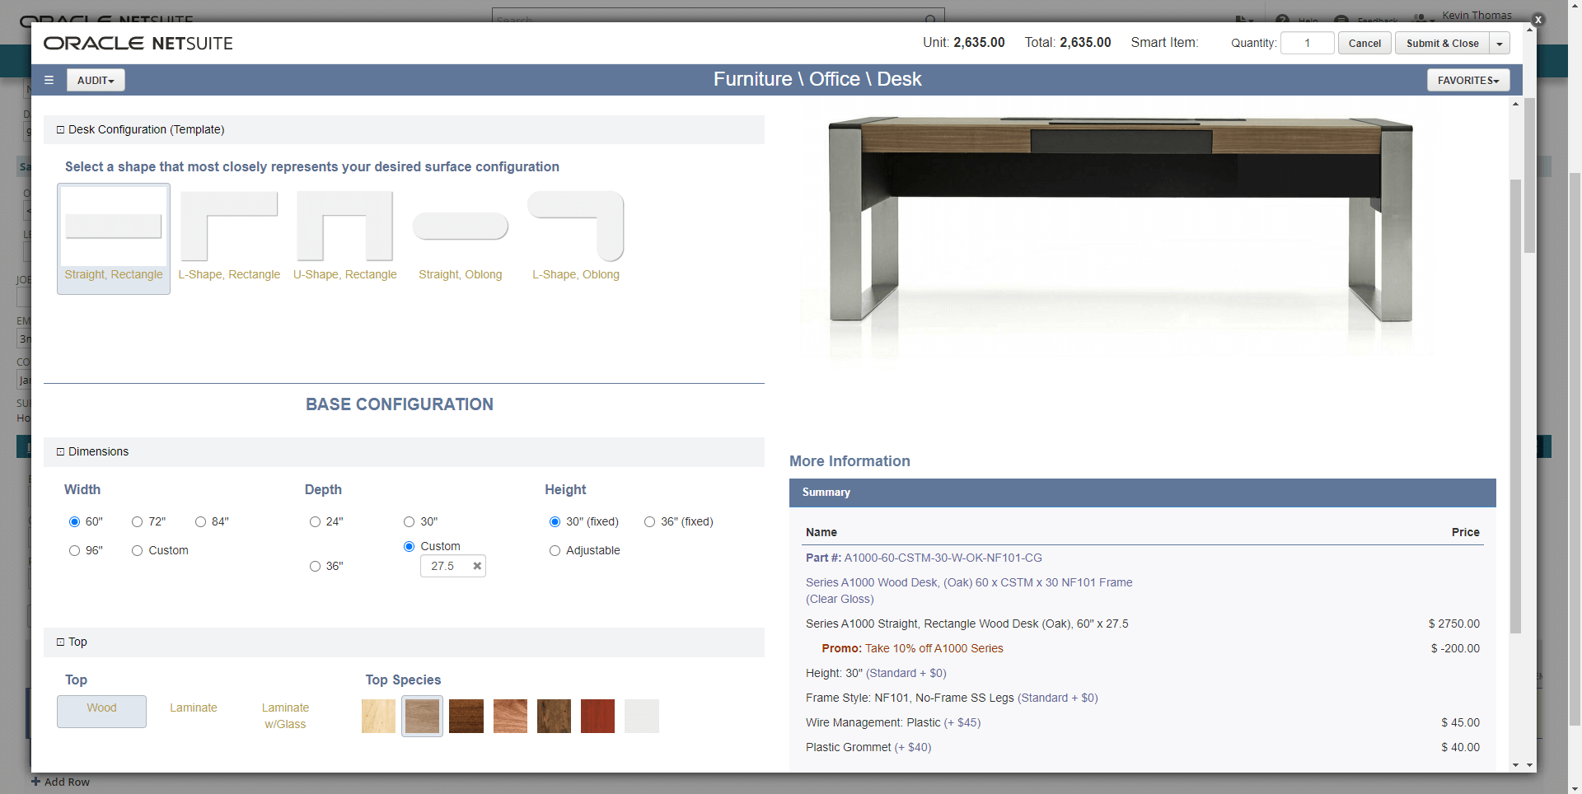Choose Laminate w/Glass top option

point(285,716)
